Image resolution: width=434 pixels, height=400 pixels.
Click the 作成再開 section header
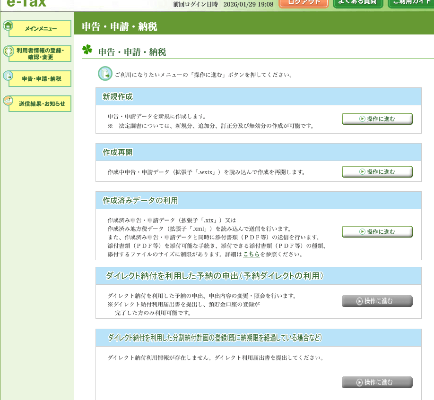click(259, 153)
